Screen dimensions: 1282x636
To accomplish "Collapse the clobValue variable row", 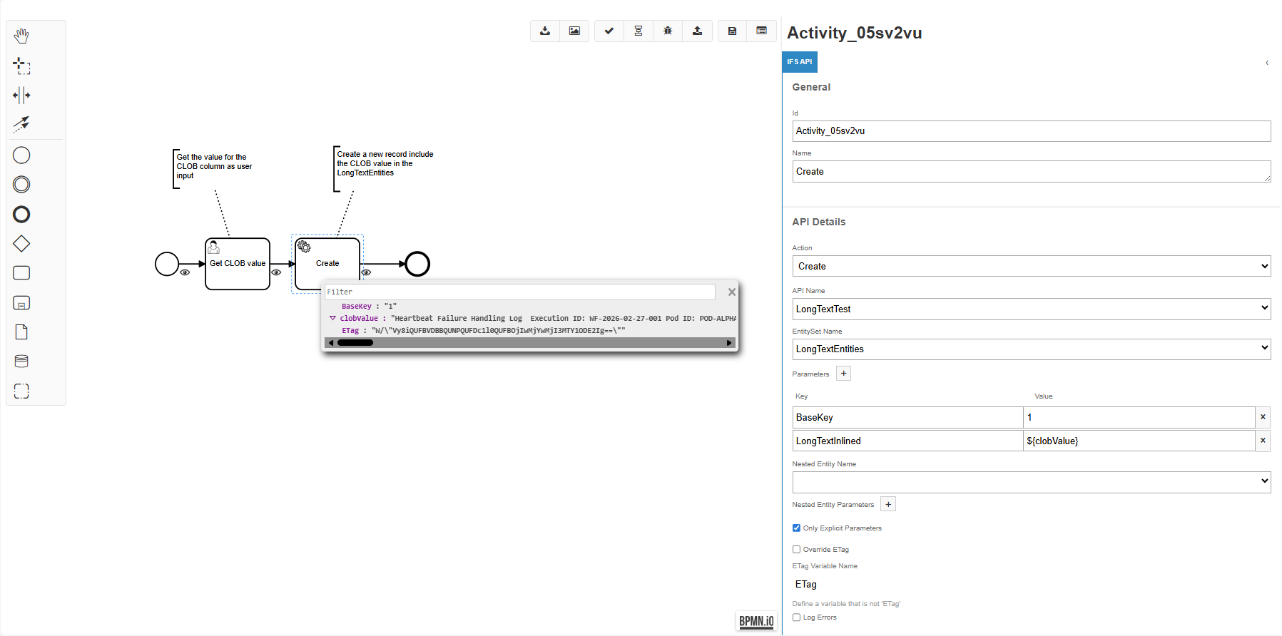I will point(332,318).
